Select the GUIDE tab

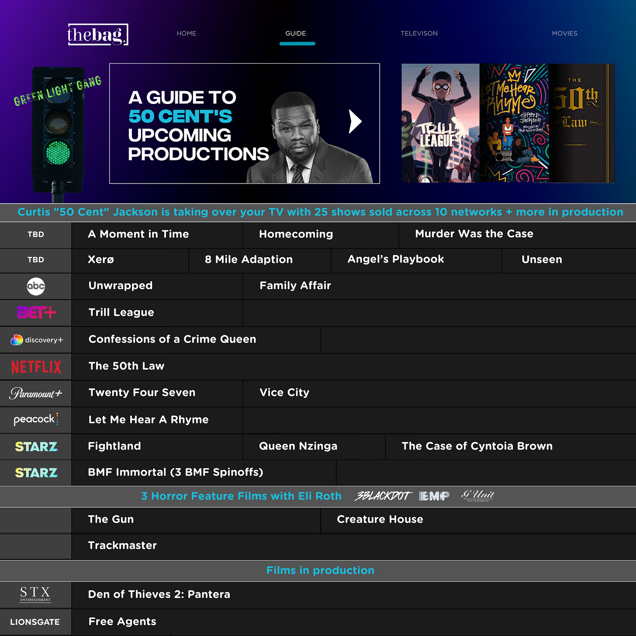click(x=296, y=33)
